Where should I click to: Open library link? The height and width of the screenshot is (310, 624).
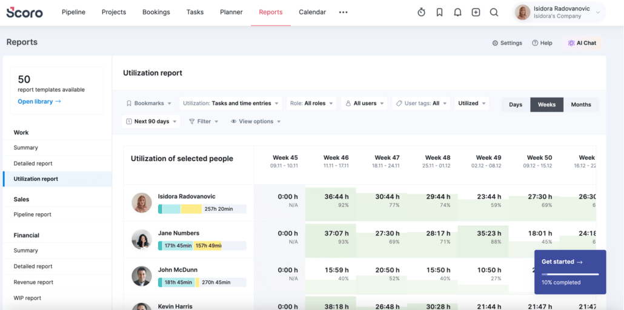[x=39, y=102]
